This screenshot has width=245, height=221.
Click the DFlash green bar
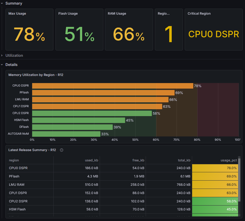[72, 127]
